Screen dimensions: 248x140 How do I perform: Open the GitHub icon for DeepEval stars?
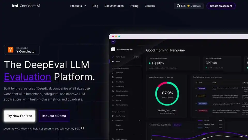pyautogui.click(x=178, y=6)
